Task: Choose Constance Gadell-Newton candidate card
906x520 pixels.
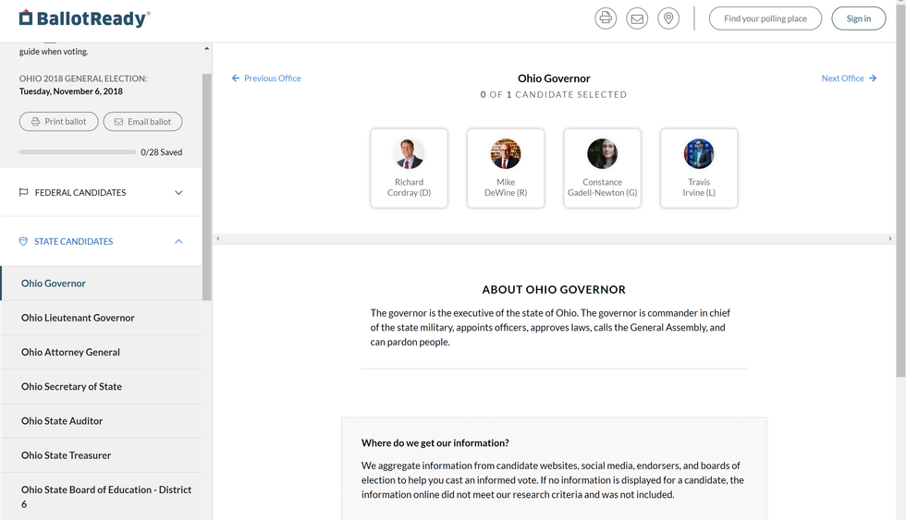Action: pos(602,168)
